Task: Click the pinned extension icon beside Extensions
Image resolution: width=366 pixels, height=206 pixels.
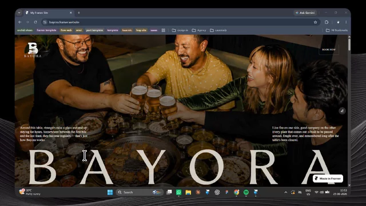Action: coord(338,22)
